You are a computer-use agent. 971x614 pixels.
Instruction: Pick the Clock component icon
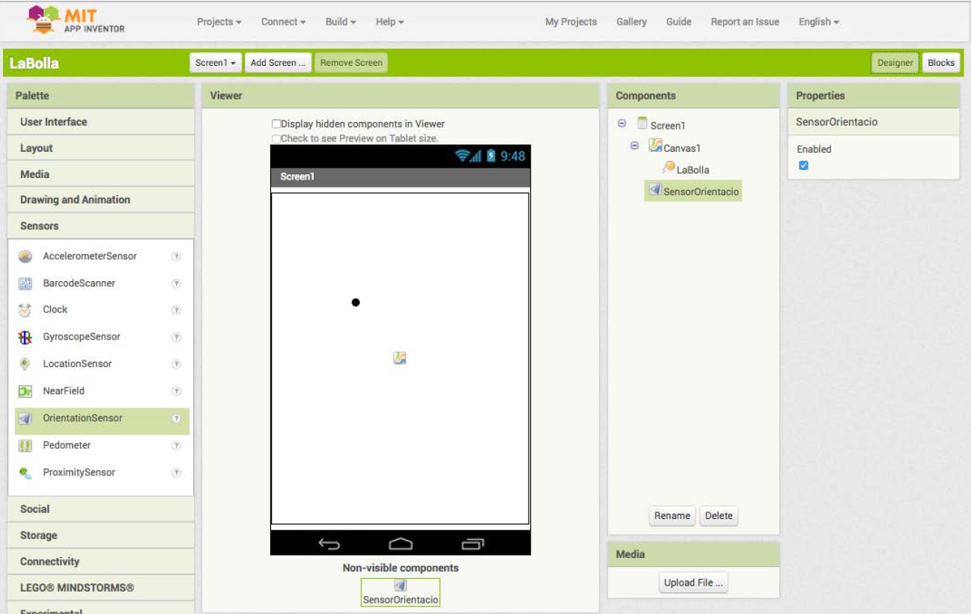coord(25,310)
